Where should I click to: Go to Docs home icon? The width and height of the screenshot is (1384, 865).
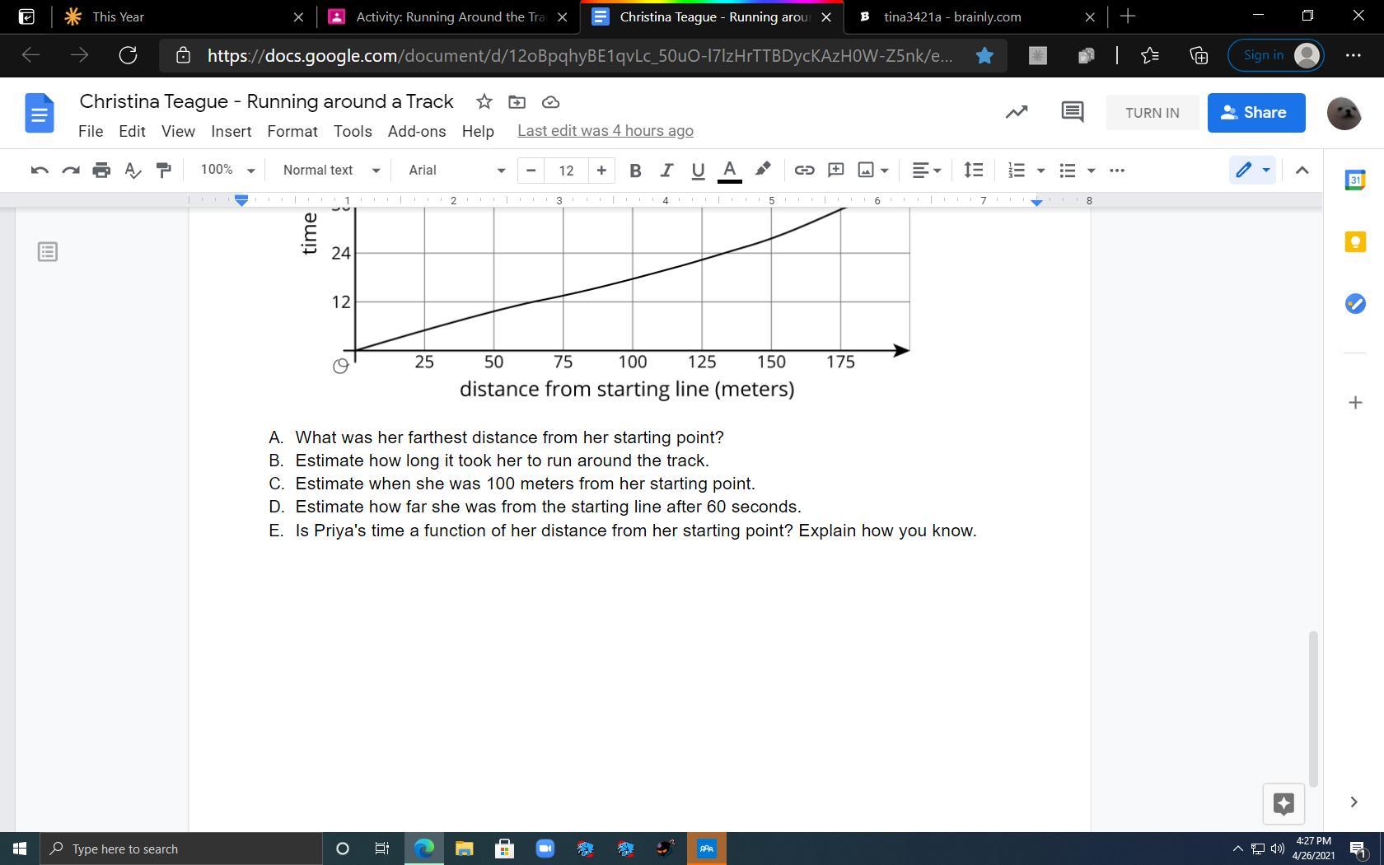click(40, 113)
